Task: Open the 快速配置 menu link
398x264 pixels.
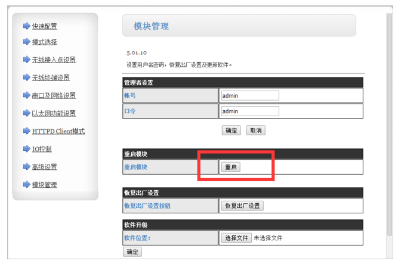Action: (x=45, y=26)
